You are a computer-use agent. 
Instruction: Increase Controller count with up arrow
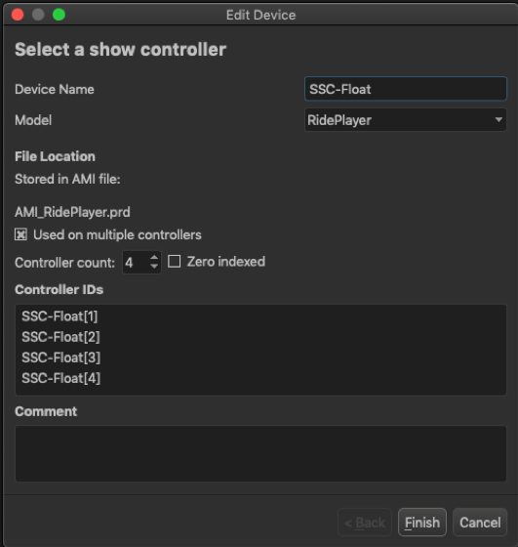point(154,258)
